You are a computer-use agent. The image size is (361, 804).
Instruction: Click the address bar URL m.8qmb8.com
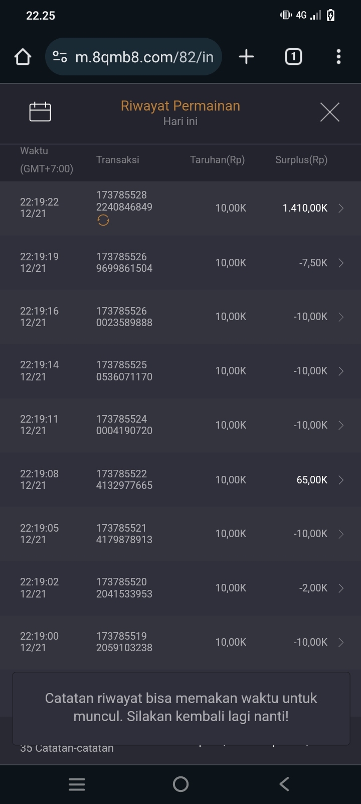pyautogui.click(x=144, y=57)
